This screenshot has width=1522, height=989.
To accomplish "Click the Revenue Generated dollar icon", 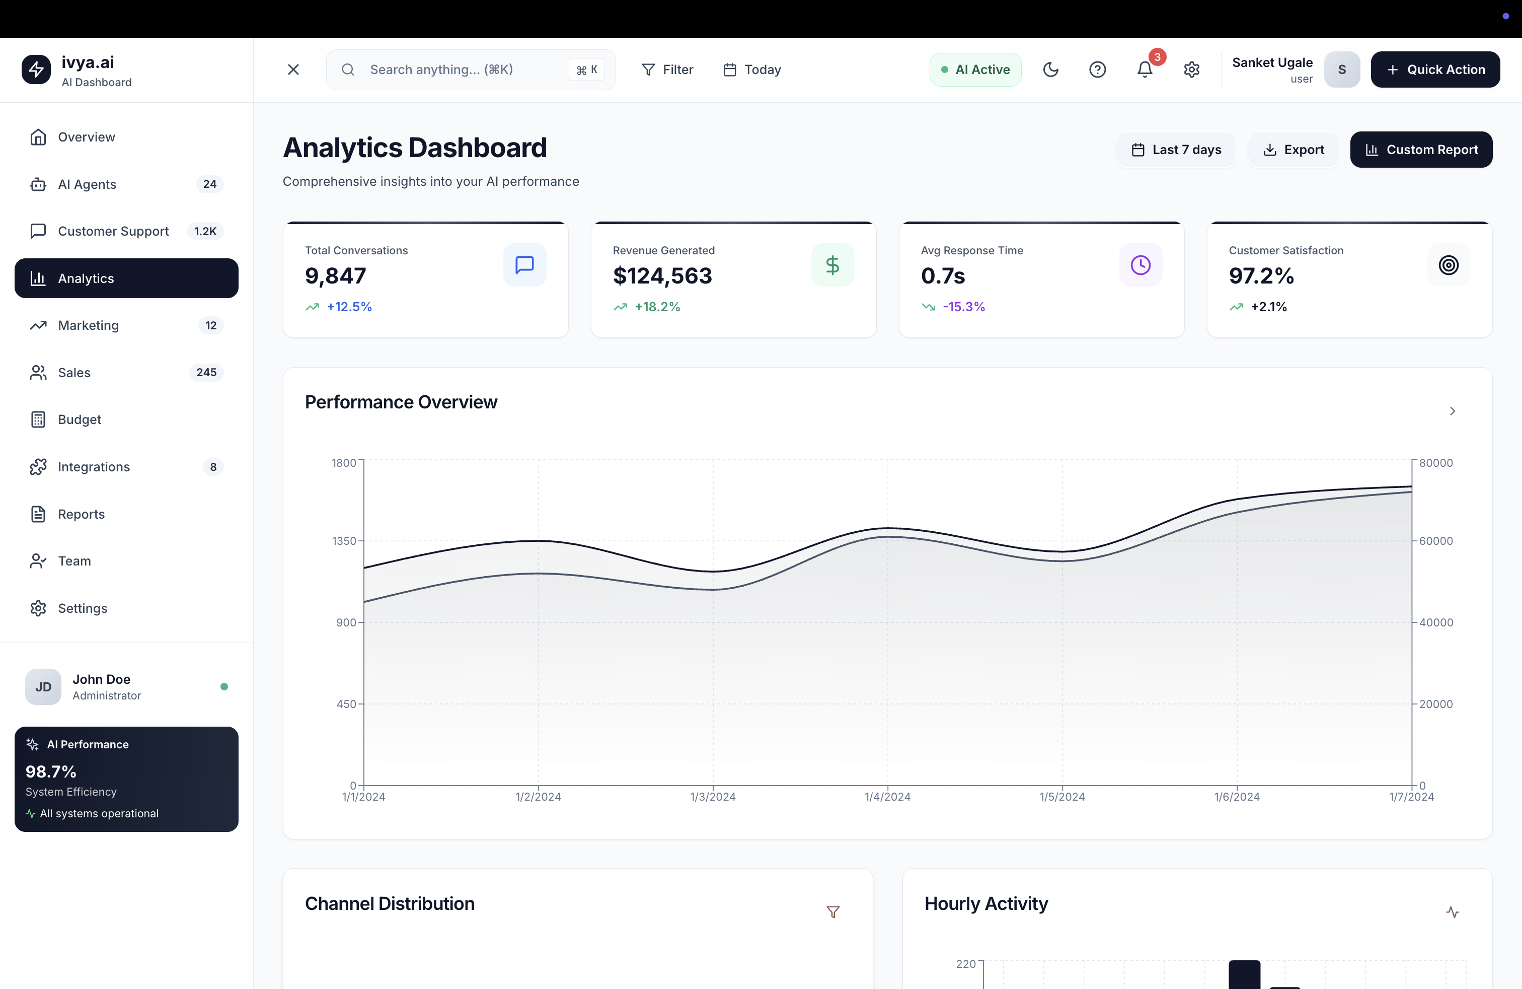I will click(x=832, y=265).
